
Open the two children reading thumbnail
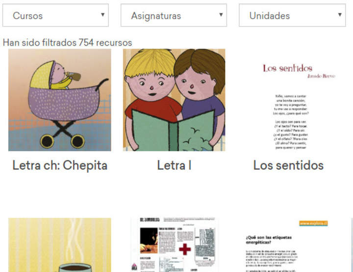pos(174,100)
